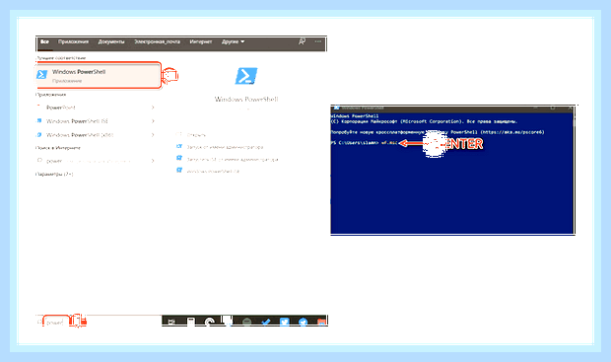The width and height of the screenshot is (611, 362).
Task: Click the Windows PowerShell ISE row icon
Action: pyautogui.click(x=39, y=121)
